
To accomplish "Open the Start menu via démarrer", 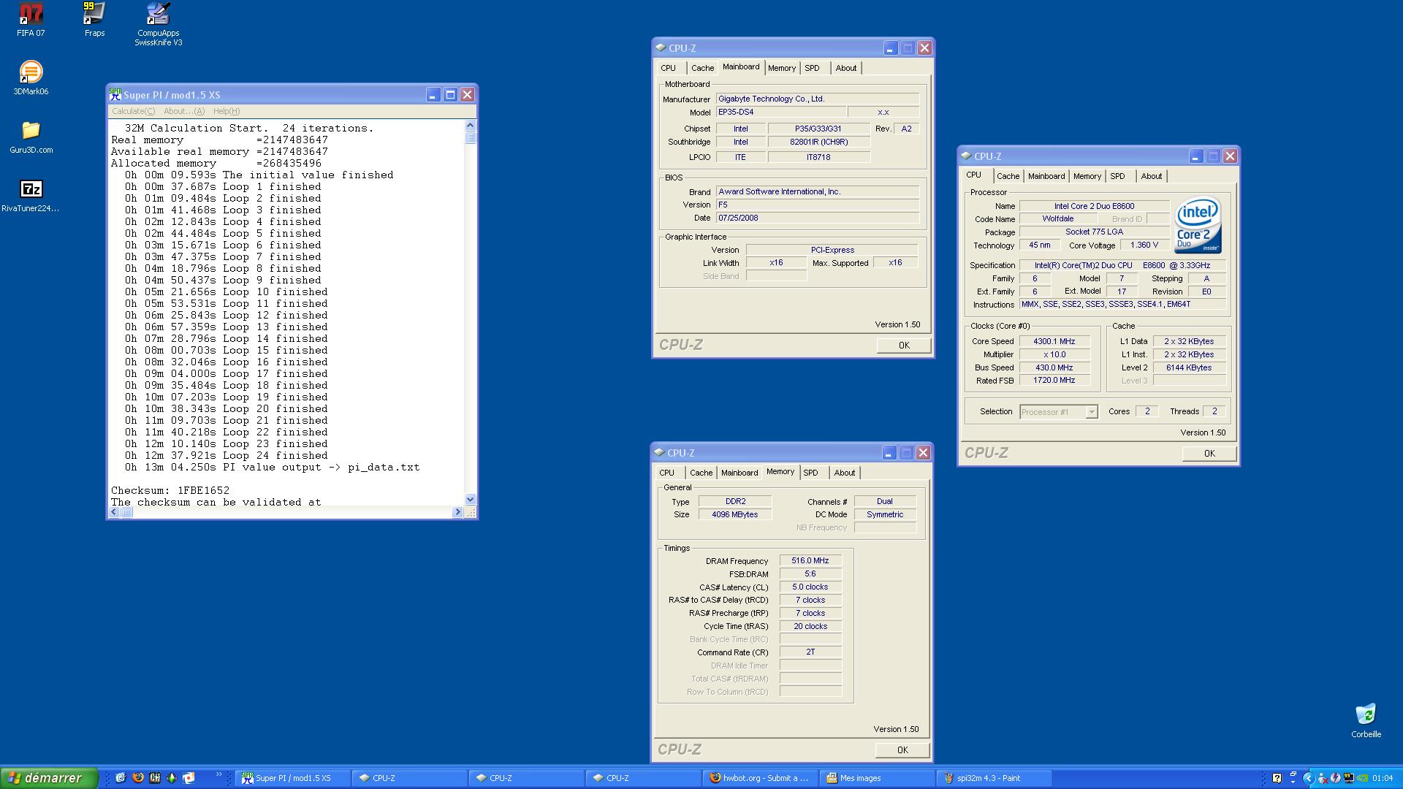I will pyautogui.click(x=49, y=778).
